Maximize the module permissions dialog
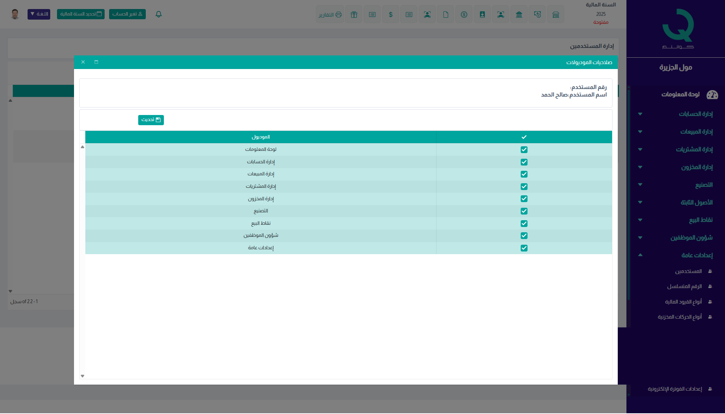725x414 pixels. click(x=96, y=62)
